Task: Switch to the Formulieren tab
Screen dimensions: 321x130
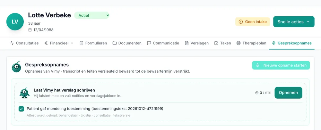Action: [93, 43]
